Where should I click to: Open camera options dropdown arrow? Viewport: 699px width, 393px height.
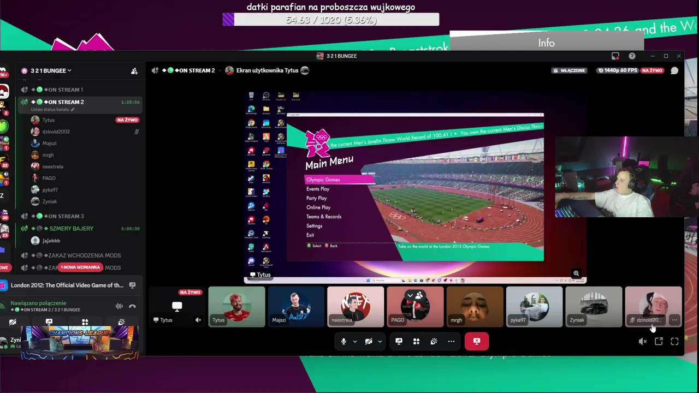pyautogui.click(x=380, y=342)
